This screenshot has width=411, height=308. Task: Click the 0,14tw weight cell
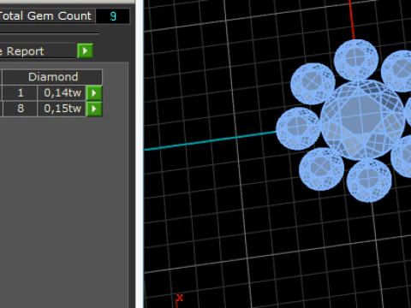(x=62, y=93)
